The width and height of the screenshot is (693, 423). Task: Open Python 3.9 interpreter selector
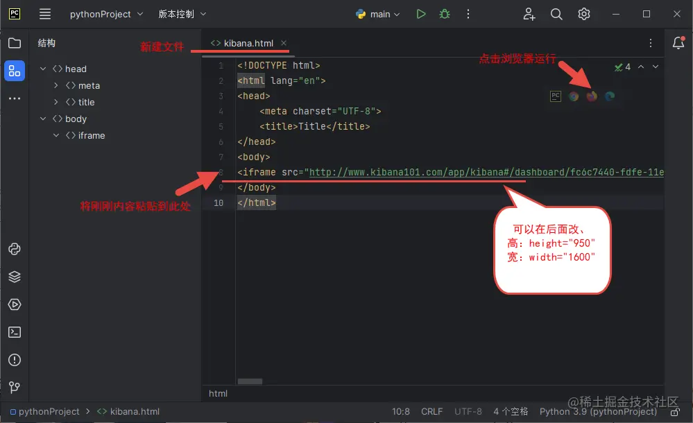[598, 411]
